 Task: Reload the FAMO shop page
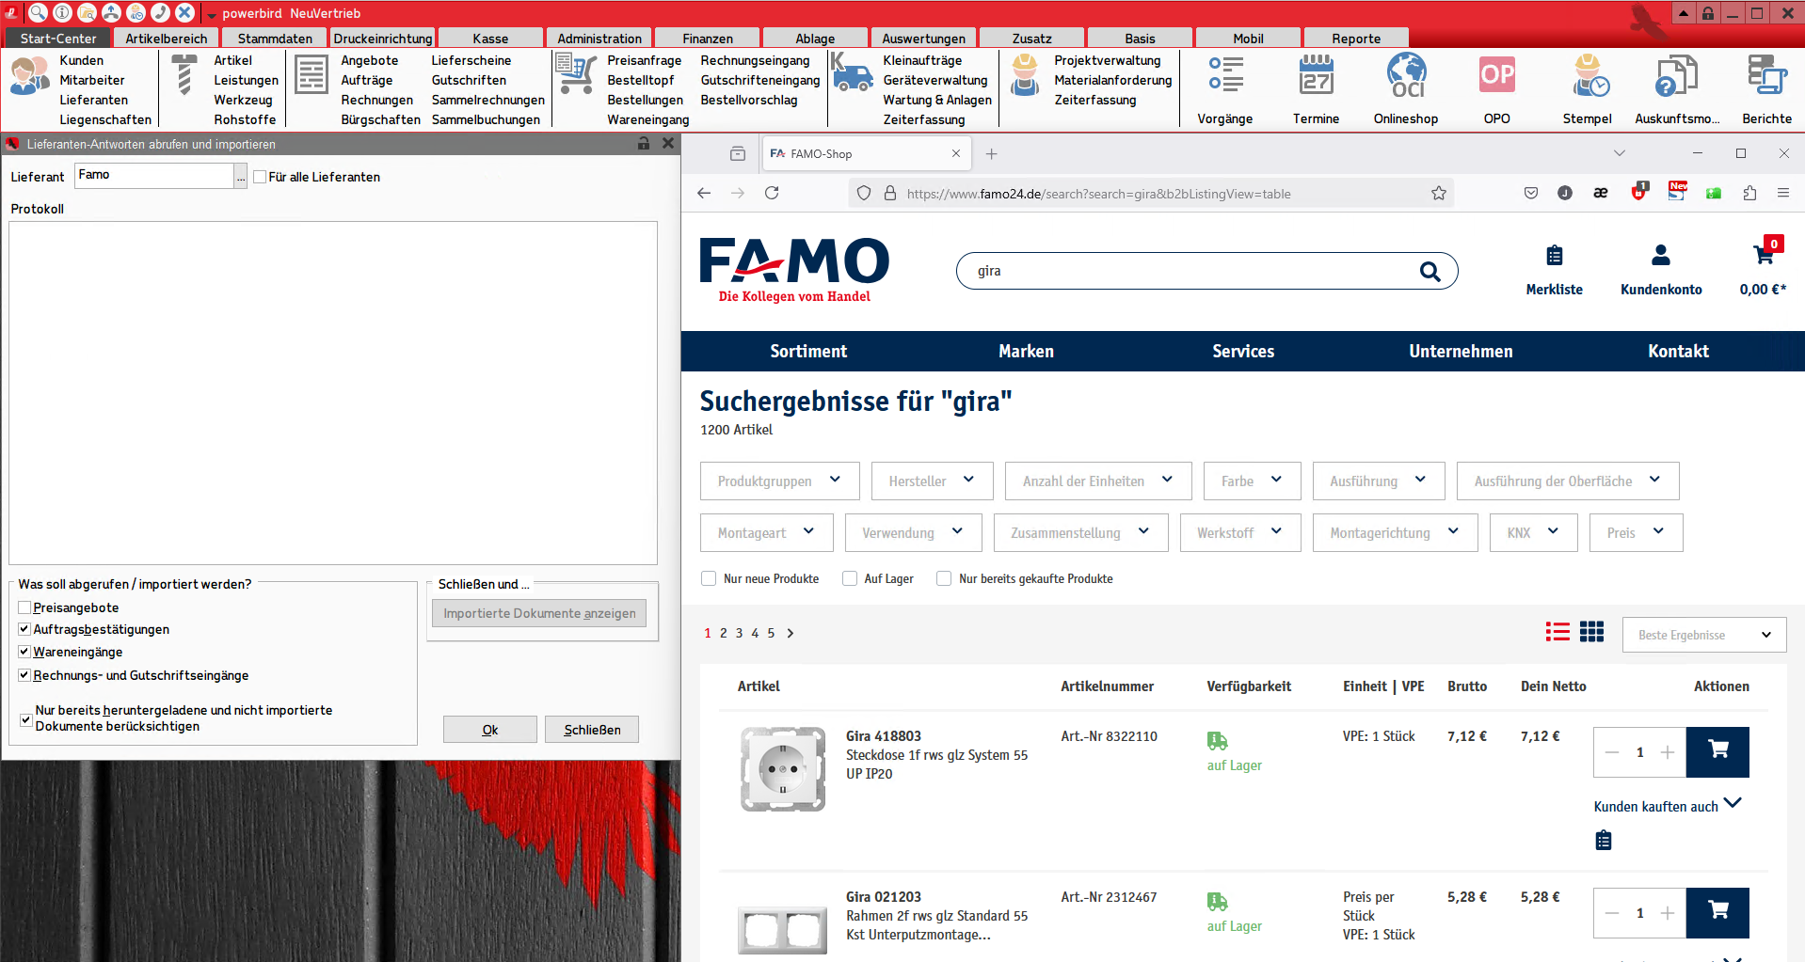[x=772, y=193]
